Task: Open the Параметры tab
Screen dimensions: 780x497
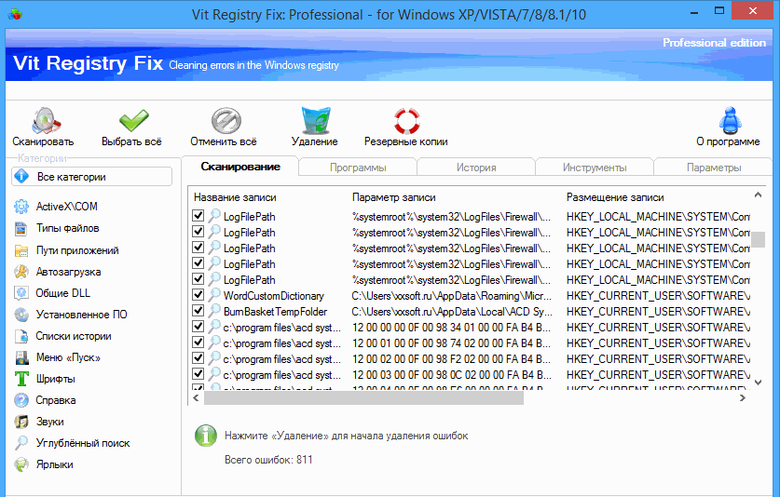Action: pyautogui.click(x=714, y=168)
